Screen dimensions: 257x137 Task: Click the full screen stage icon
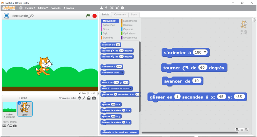click(x=6, y=16)
